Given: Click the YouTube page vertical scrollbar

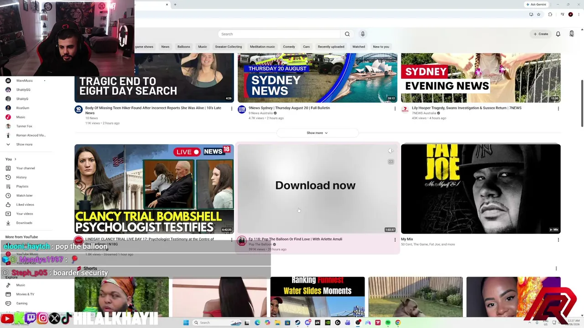Looking at the screenshot, I should [582, 104].
